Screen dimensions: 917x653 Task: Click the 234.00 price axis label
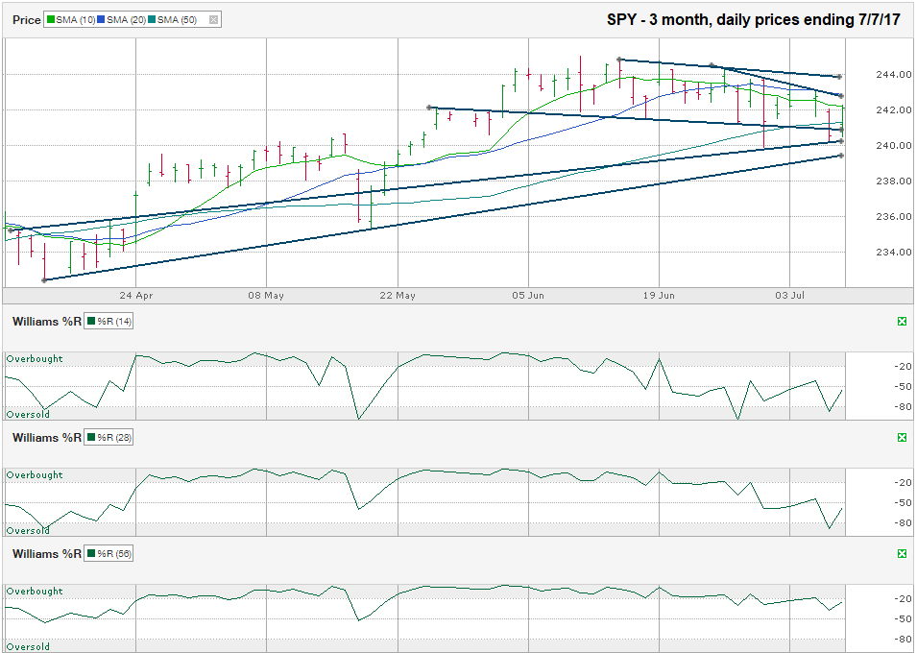(894, 253)
